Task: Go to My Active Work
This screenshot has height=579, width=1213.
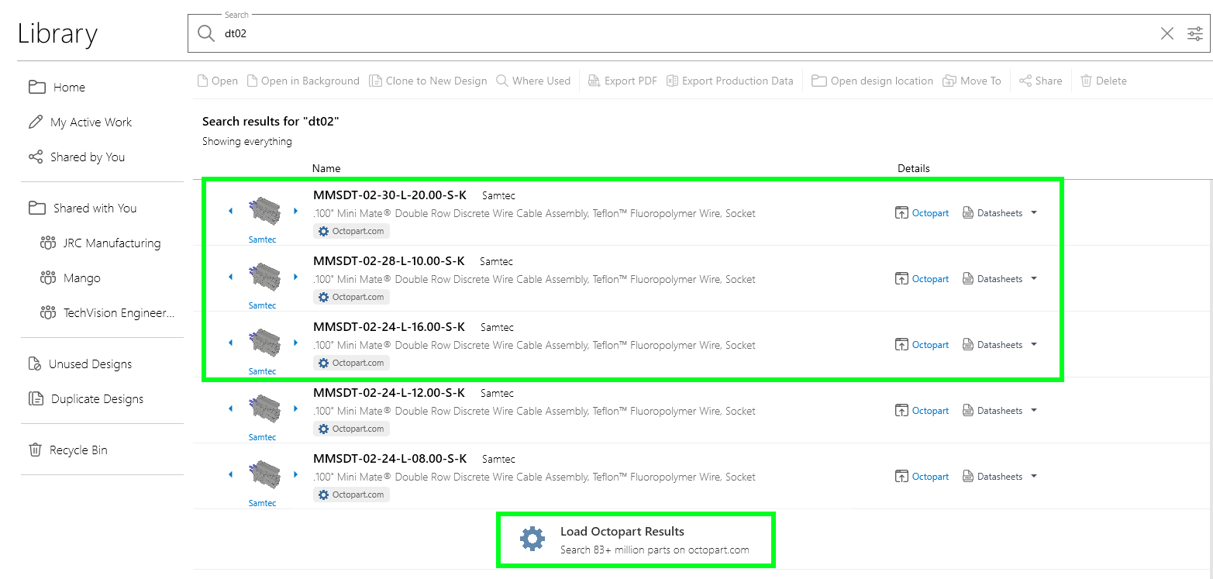Action: pos(80,122)
